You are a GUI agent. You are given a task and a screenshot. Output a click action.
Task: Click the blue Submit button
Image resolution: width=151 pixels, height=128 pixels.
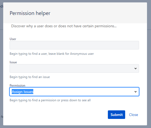[116, 115]
